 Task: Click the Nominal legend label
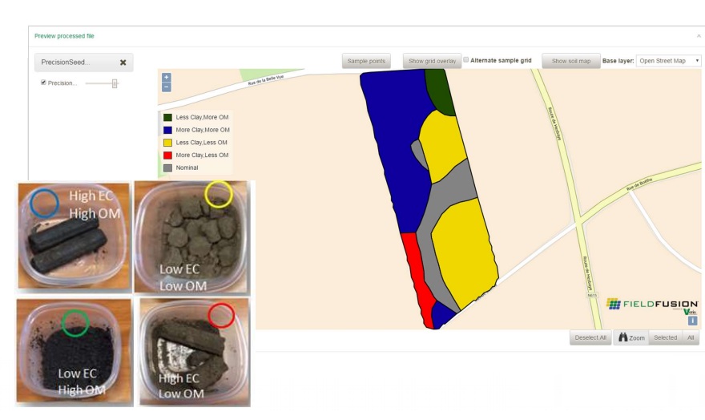[187, 168]
